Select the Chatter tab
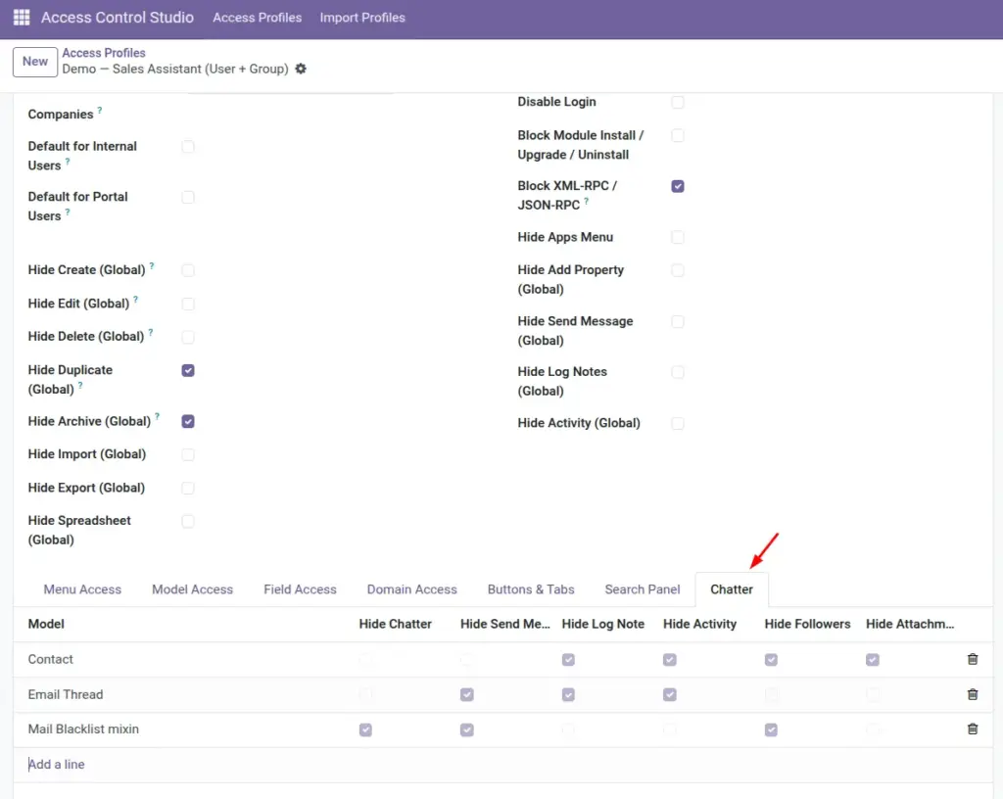 (732, 589)
